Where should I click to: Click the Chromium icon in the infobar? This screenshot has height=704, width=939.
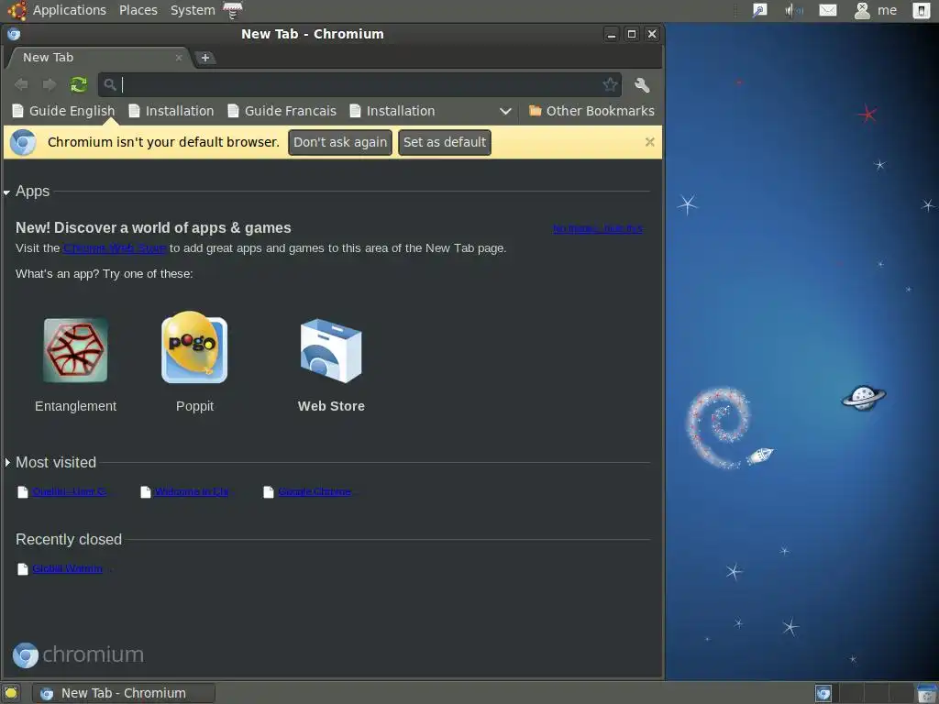[23, 142]
